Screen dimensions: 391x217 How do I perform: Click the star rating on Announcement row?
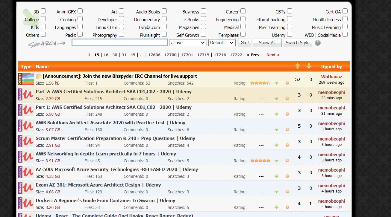[x=260, y=83]
